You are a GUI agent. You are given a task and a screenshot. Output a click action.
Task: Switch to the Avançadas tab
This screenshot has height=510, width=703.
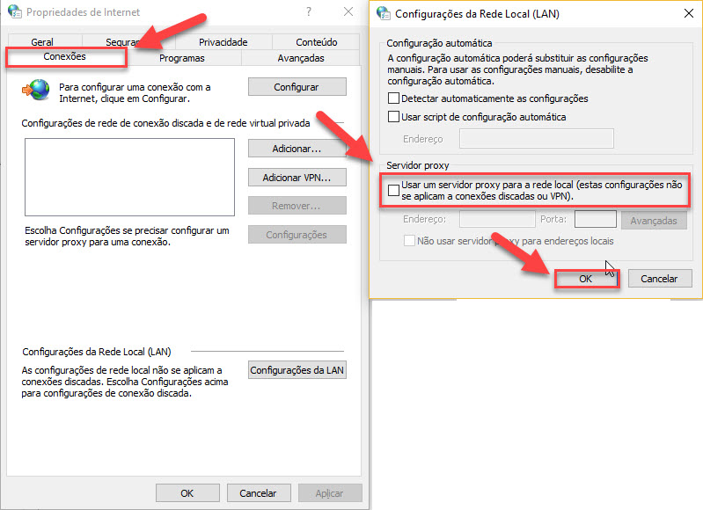pos(301,58)
